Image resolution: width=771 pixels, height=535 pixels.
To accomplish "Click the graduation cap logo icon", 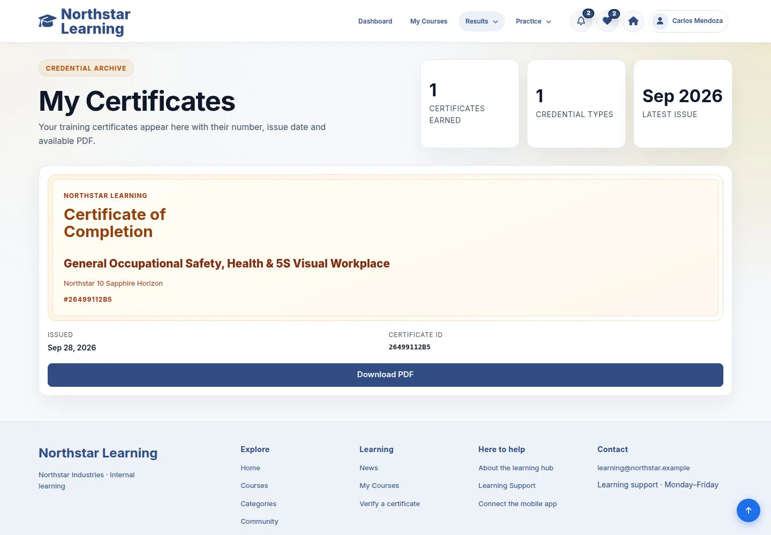I will 47,21.
